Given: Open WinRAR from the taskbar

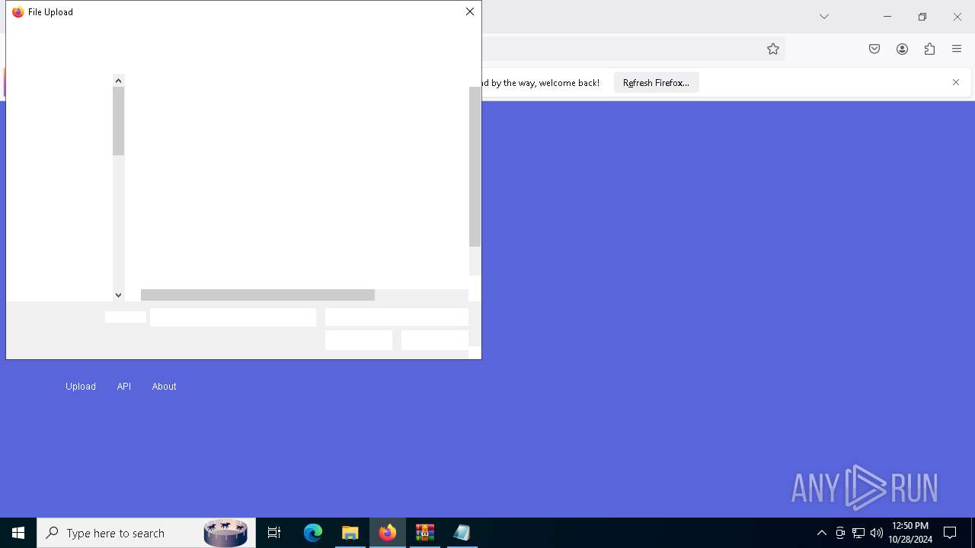Looking at the screenshot, I should [x=425, y=533].
